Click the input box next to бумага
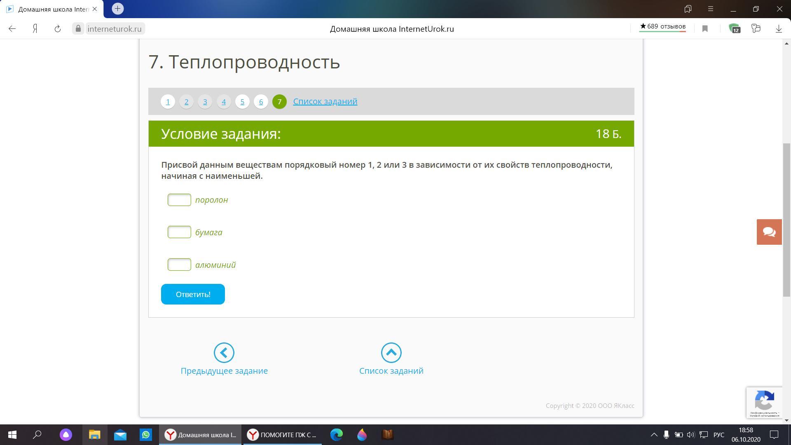The height and width of the screenshot is (445, 791). [179, 232]
